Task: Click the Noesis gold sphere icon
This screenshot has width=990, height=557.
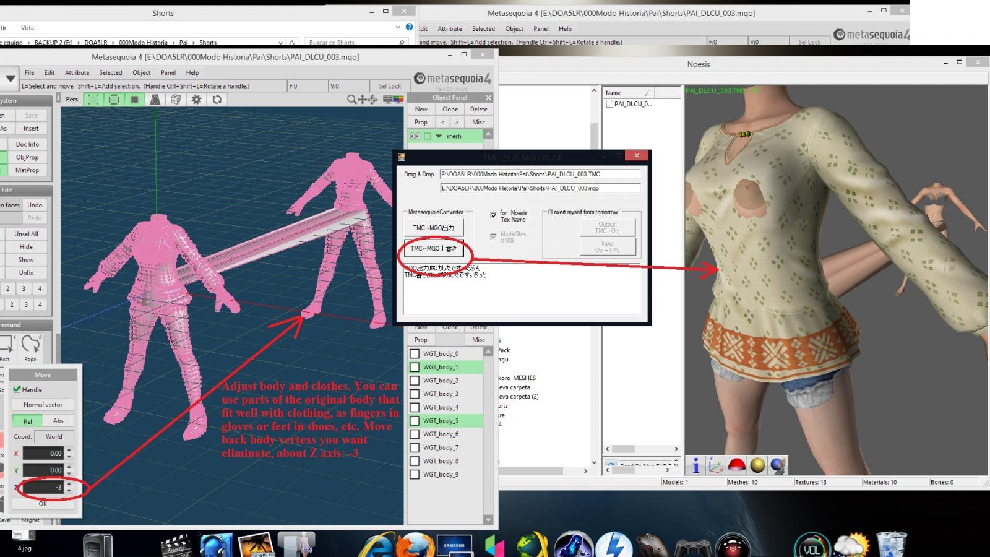Action: tap(757, 465)
